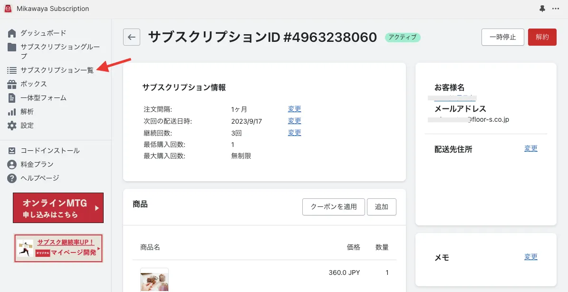The width and height of the screenshot is (568, 292).
Task: Open the three-dots more options menu
Action: click(x=556, y=9)
